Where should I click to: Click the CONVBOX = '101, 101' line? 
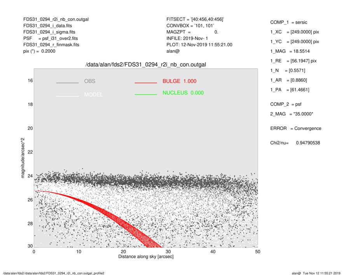pyautogui.click(x=190, y=26)
